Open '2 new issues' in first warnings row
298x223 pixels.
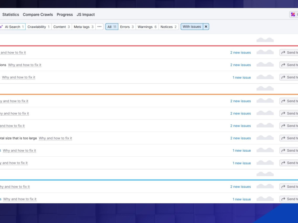coord(240,101)
